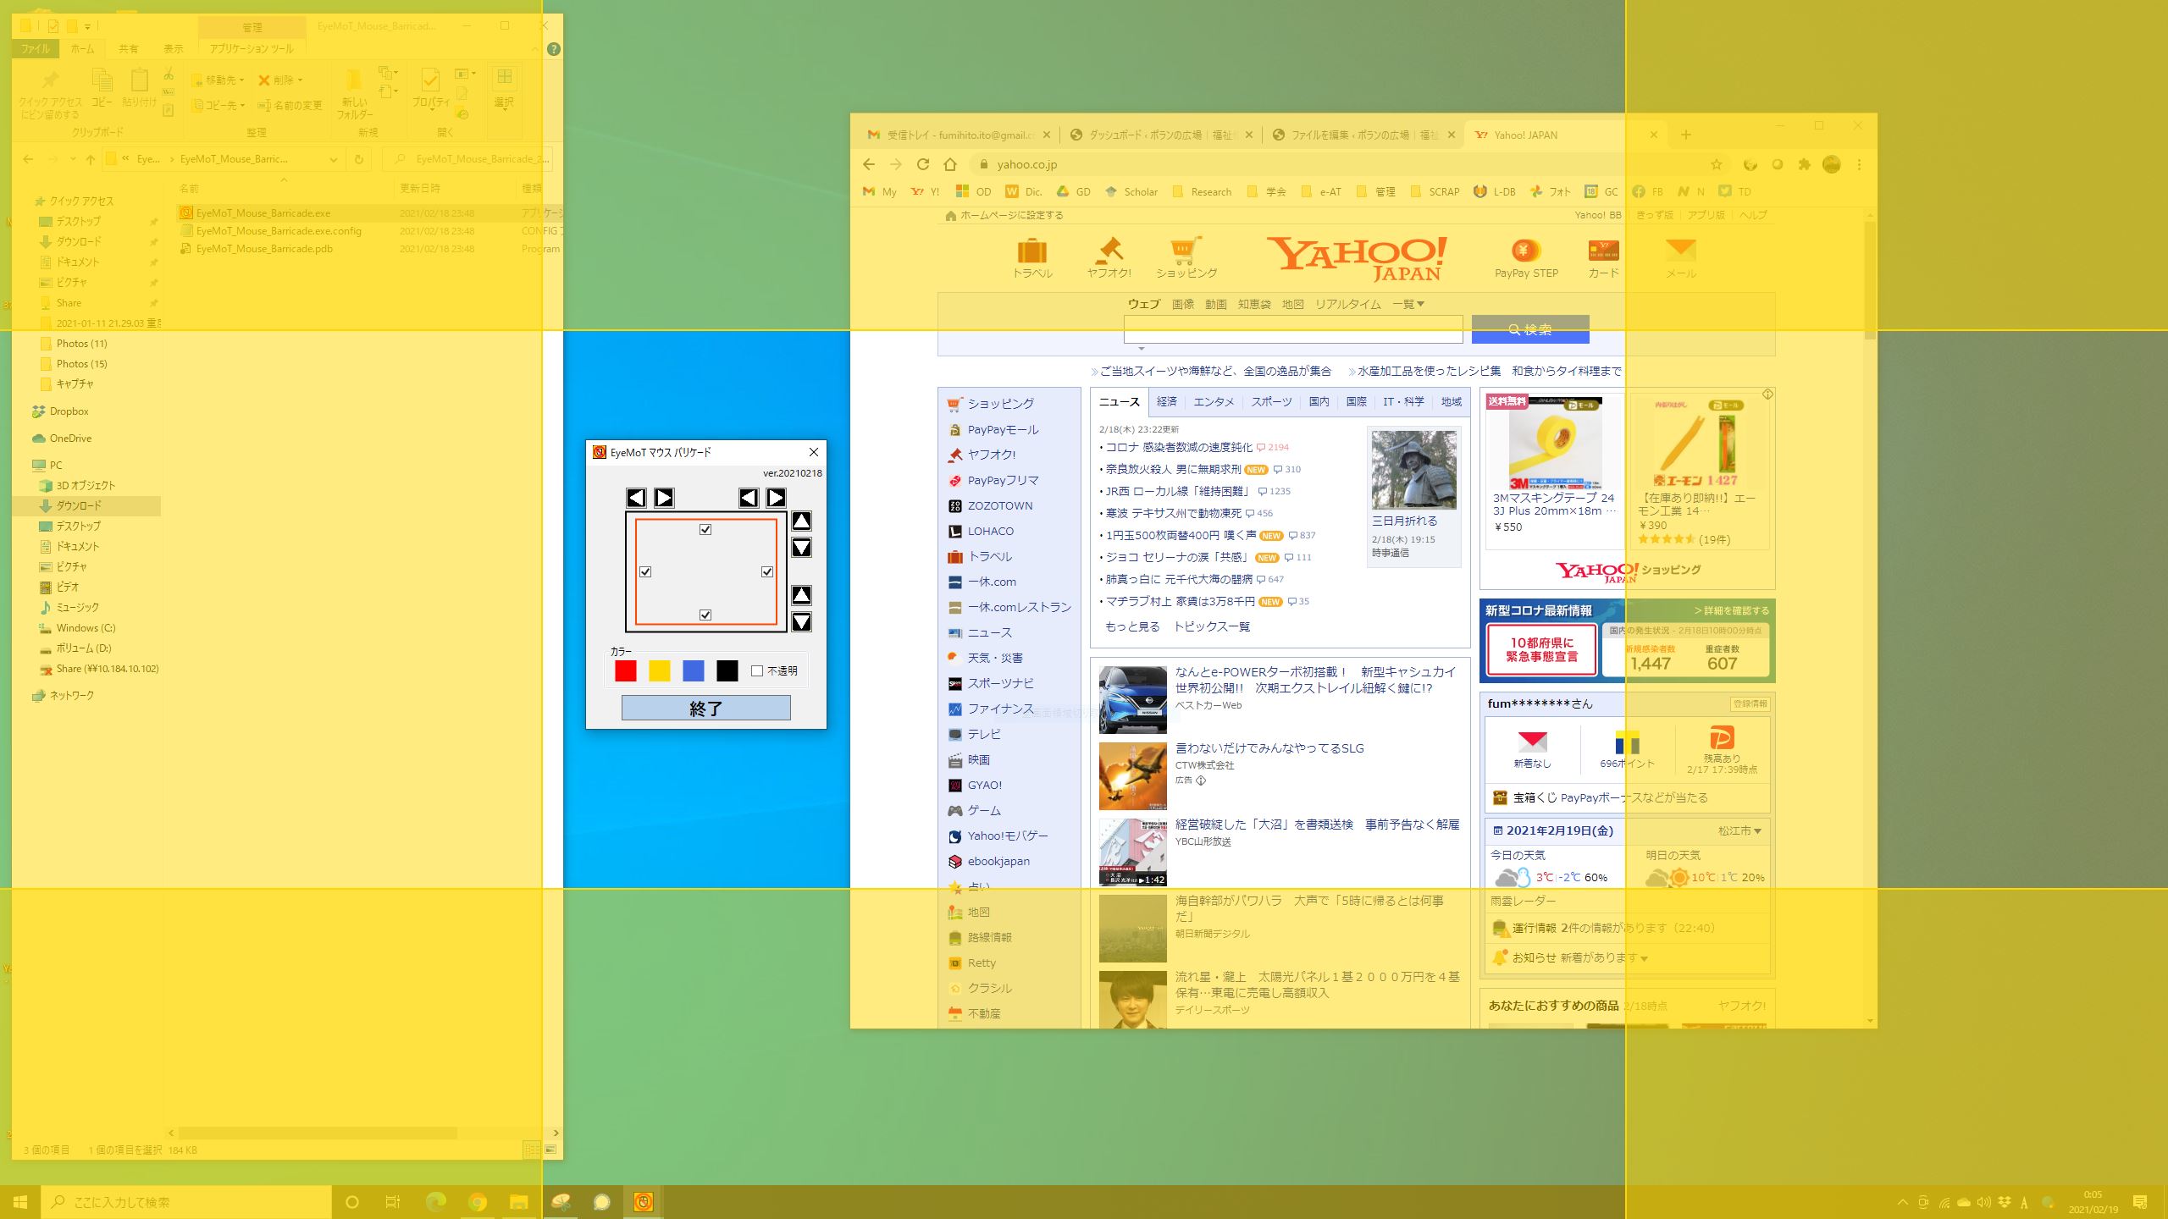
Task: Select the スポーツ news tab
Action: pos(1271,402)
